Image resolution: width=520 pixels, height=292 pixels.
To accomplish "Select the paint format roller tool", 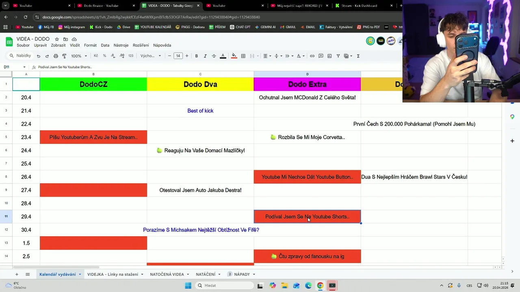I will [64, 56].
